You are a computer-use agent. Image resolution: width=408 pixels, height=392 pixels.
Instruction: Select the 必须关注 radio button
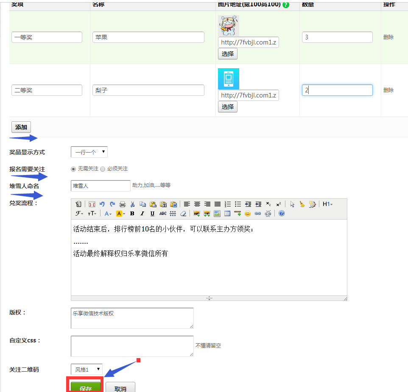[103, 169]
